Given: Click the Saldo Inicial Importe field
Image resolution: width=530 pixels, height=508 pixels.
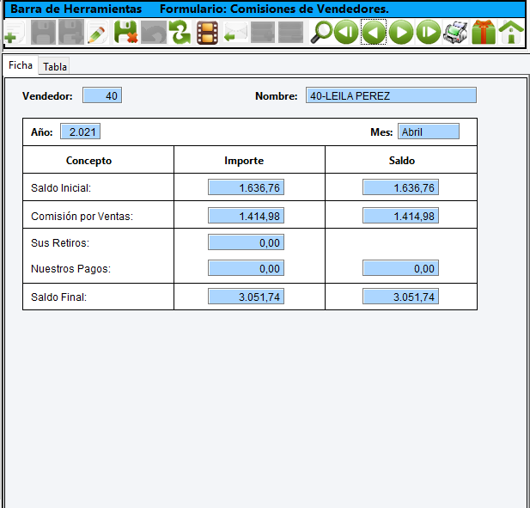Looking at the screenshot, I should [246, 187].
